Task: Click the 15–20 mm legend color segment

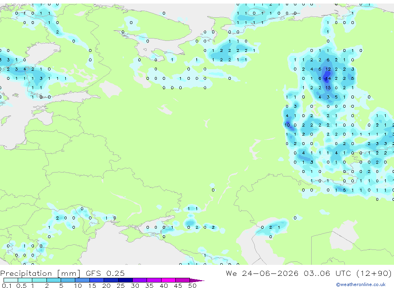Action: click(97, 280)
